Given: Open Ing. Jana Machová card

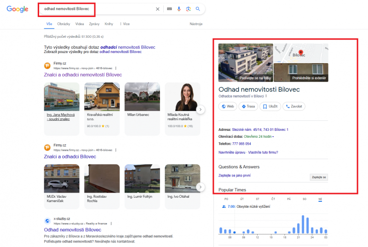Looking at the screenshot, I should 62,109.
